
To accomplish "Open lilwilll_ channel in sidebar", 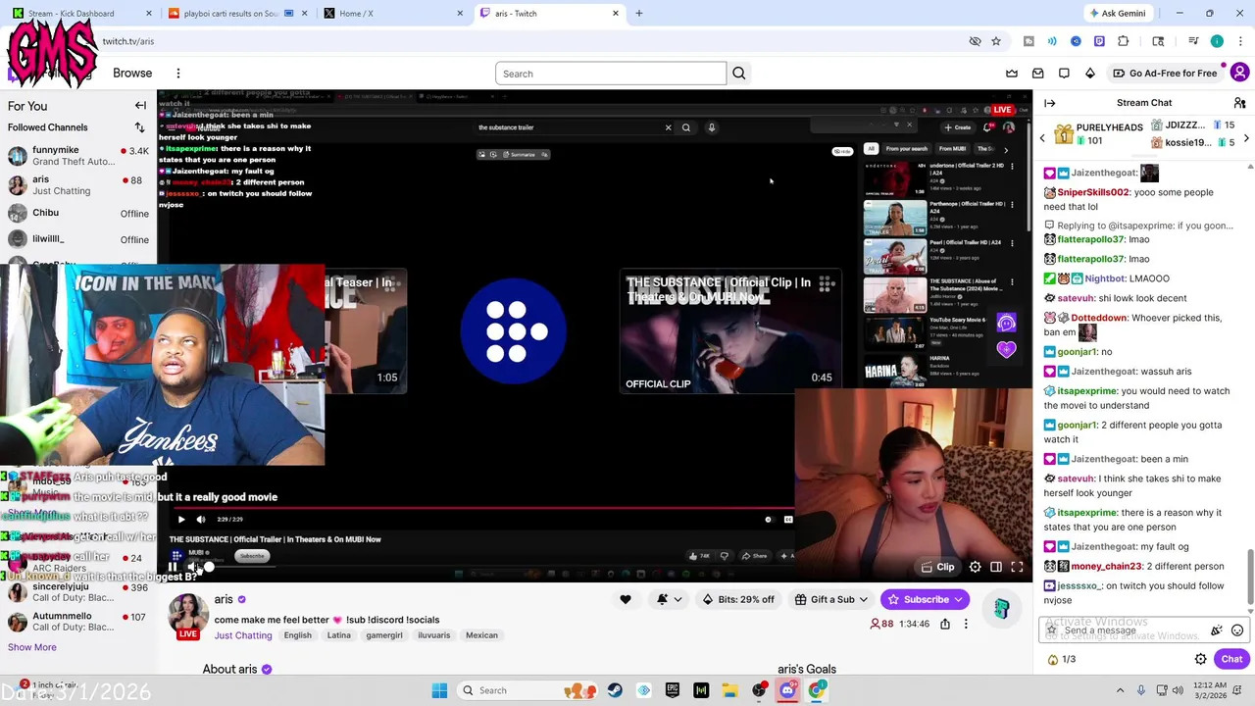I will point(78,239).
